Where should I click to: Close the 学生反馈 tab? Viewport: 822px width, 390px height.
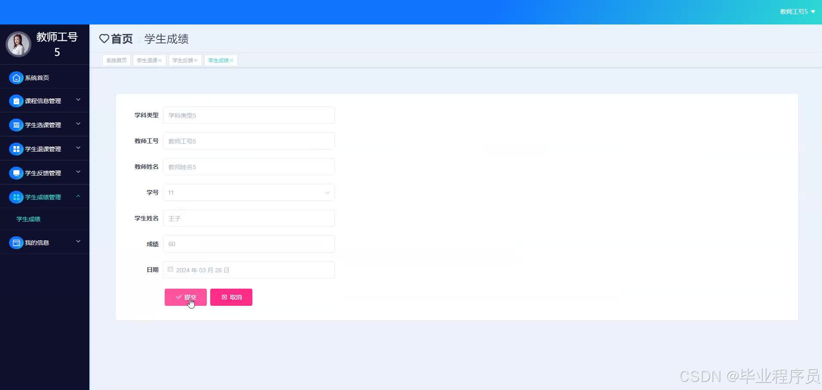pyautogui.click(x=196, y=61)
